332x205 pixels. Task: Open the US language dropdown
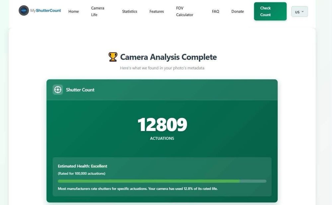[x=299, y=12]
